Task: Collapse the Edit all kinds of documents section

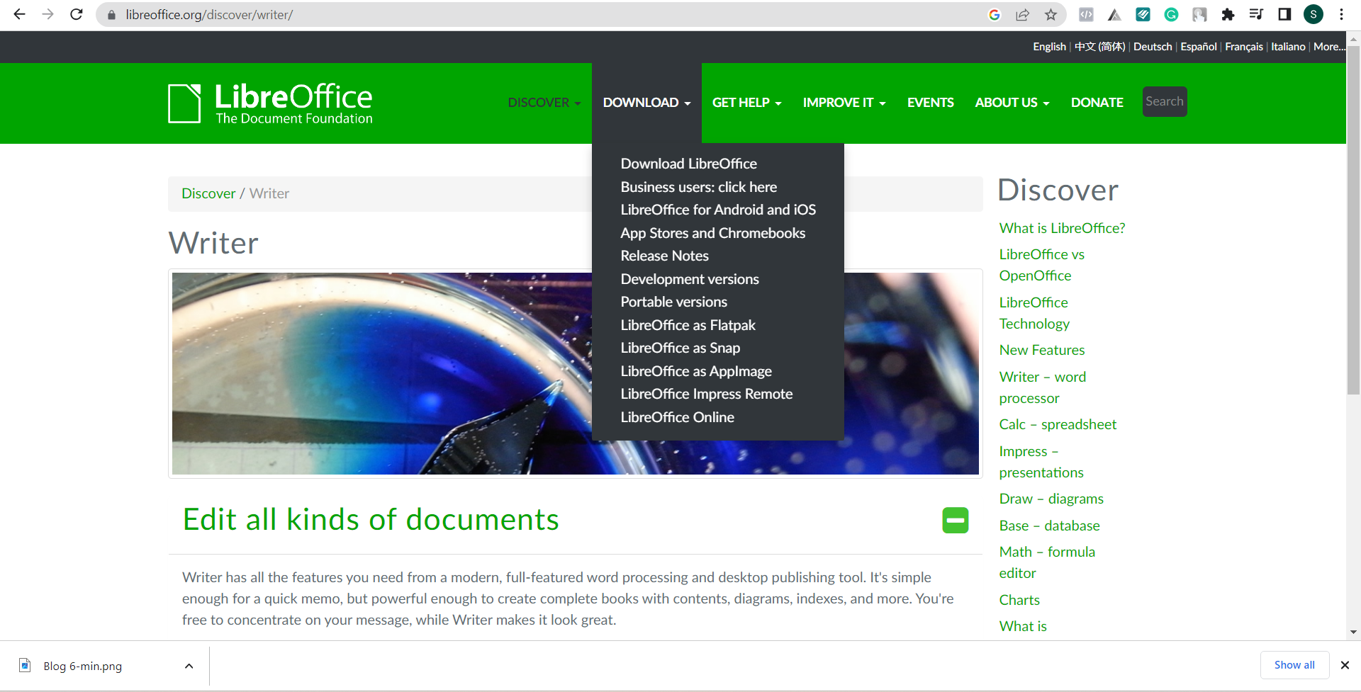Action: click(956, 521)
